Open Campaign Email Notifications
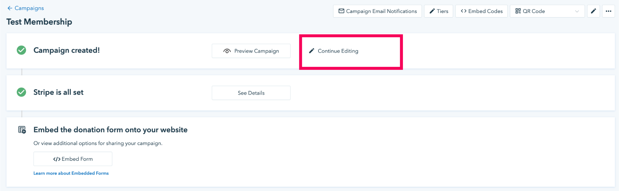619x191 pixels. point(377,11)
